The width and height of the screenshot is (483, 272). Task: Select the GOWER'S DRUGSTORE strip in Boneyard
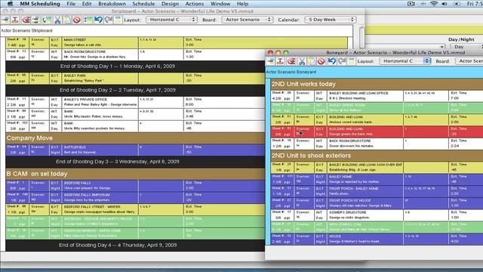[x=377, y=215]
